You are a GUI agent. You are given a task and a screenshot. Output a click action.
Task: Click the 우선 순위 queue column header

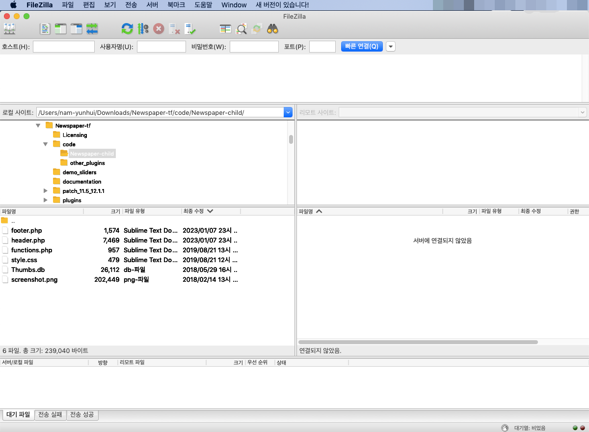pyautogui.click(x=259, y=363)
